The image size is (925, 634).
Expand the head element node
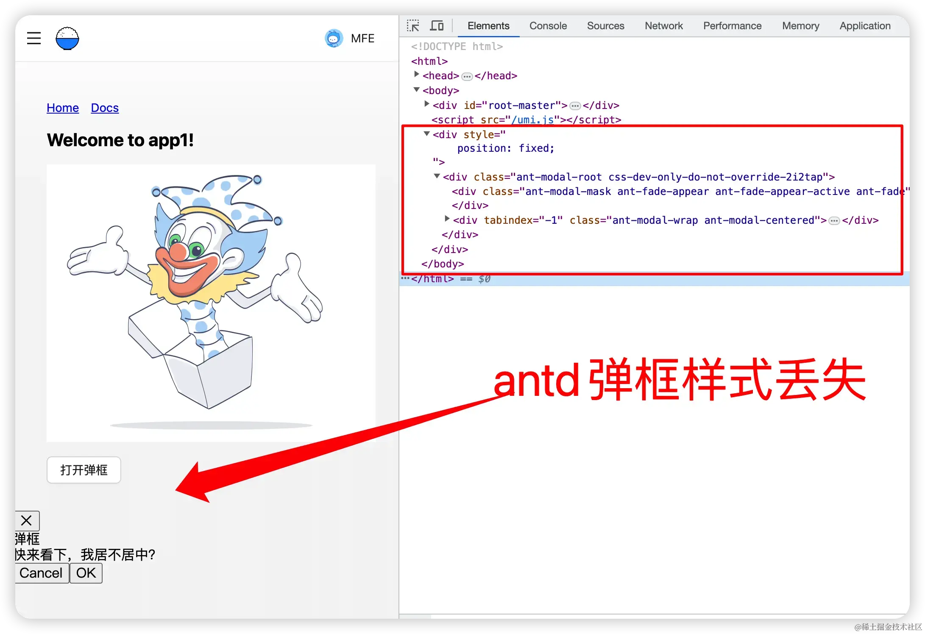[417, 75]
